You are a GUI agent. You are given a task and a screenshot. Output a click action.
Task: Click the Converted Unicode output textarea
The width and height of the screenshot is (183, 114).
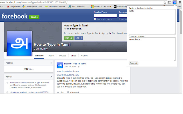[x=152, y=49]
